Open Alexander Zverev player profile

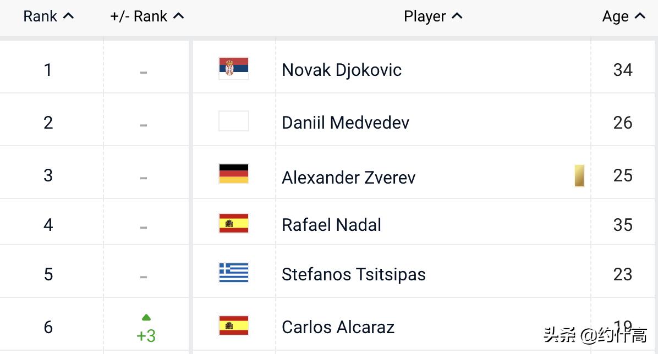click(x=348, y=178)
